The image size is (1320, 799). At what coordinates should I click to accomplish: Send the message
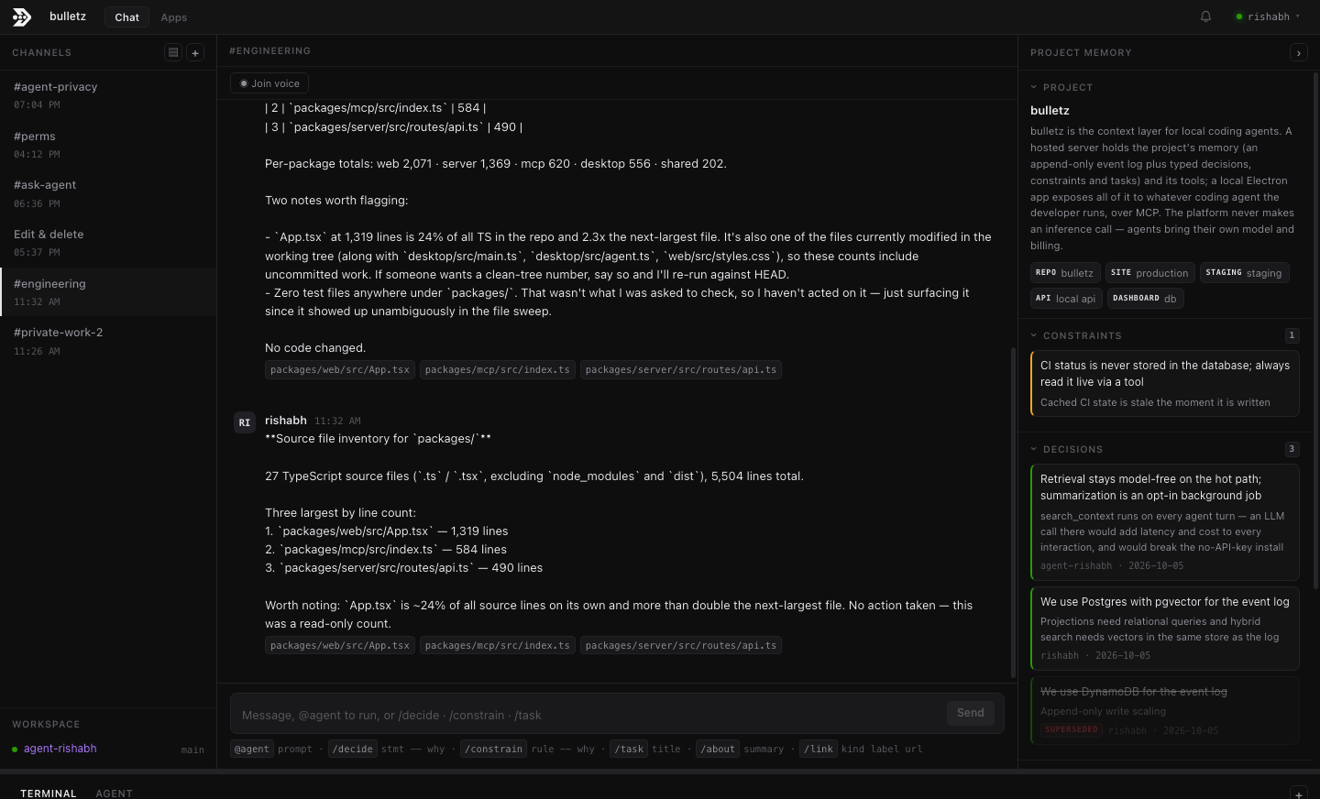971,713
